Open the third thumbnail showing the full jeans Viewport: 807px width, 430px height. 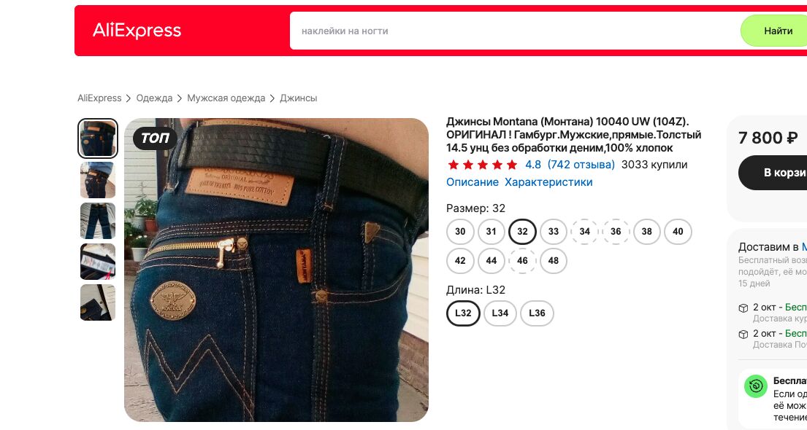pos(98,221)
